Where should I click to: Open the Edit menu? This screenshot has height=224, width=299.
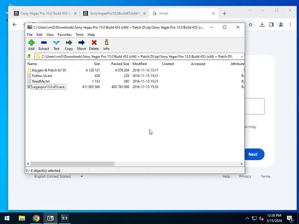pos(39,35)
